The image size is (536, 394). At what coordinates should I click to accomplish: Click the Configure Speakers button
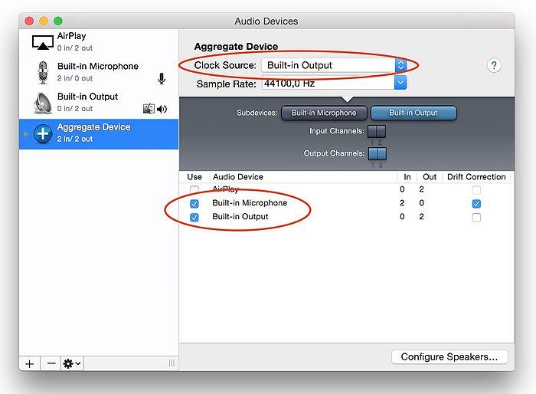click(x=449, y=356)
